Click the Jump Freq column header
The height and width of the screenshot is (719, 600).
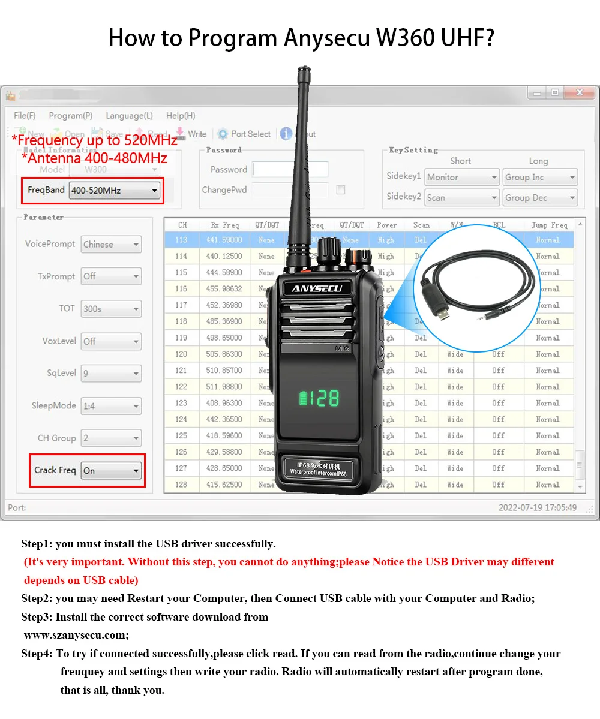(548, 225)
